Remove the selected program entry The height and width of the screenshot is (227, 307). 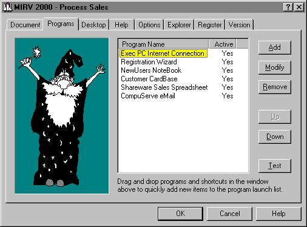point(275,87)
